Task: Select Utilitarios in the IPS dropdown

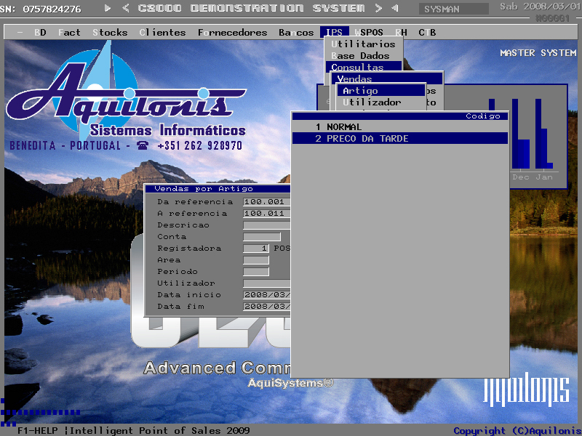Action: pyautogui.click(x=363, y=44)
